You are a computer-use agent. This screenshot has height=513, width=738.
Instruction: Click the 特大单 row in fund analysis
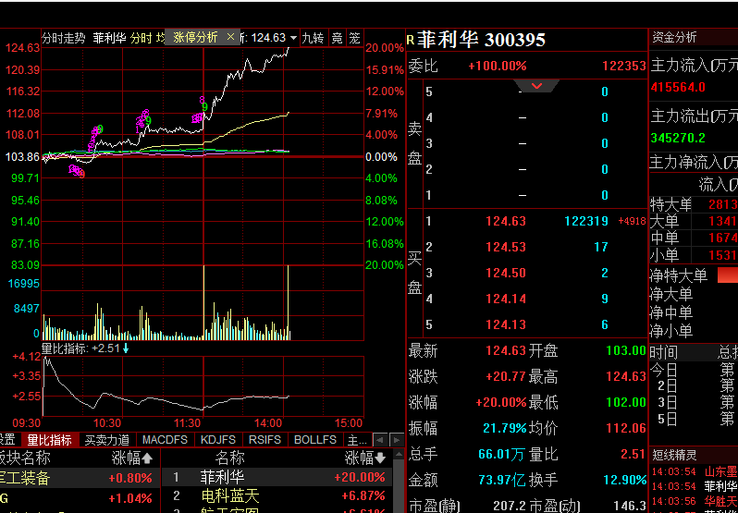[x=694, y=204]
